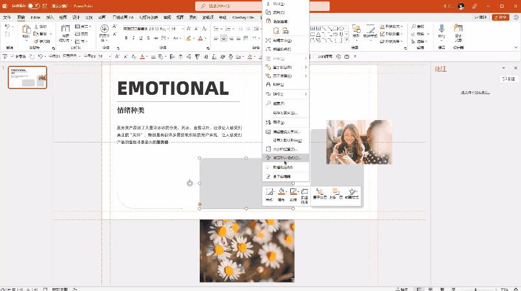
Task: Choose Edit Text in the context menu
Action: tap(286, 41)
